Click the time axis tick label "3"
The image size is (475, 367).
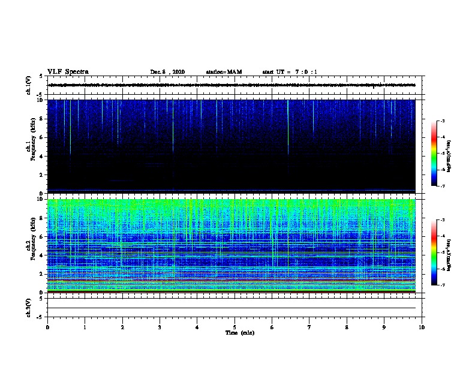(x=160, y=327)
